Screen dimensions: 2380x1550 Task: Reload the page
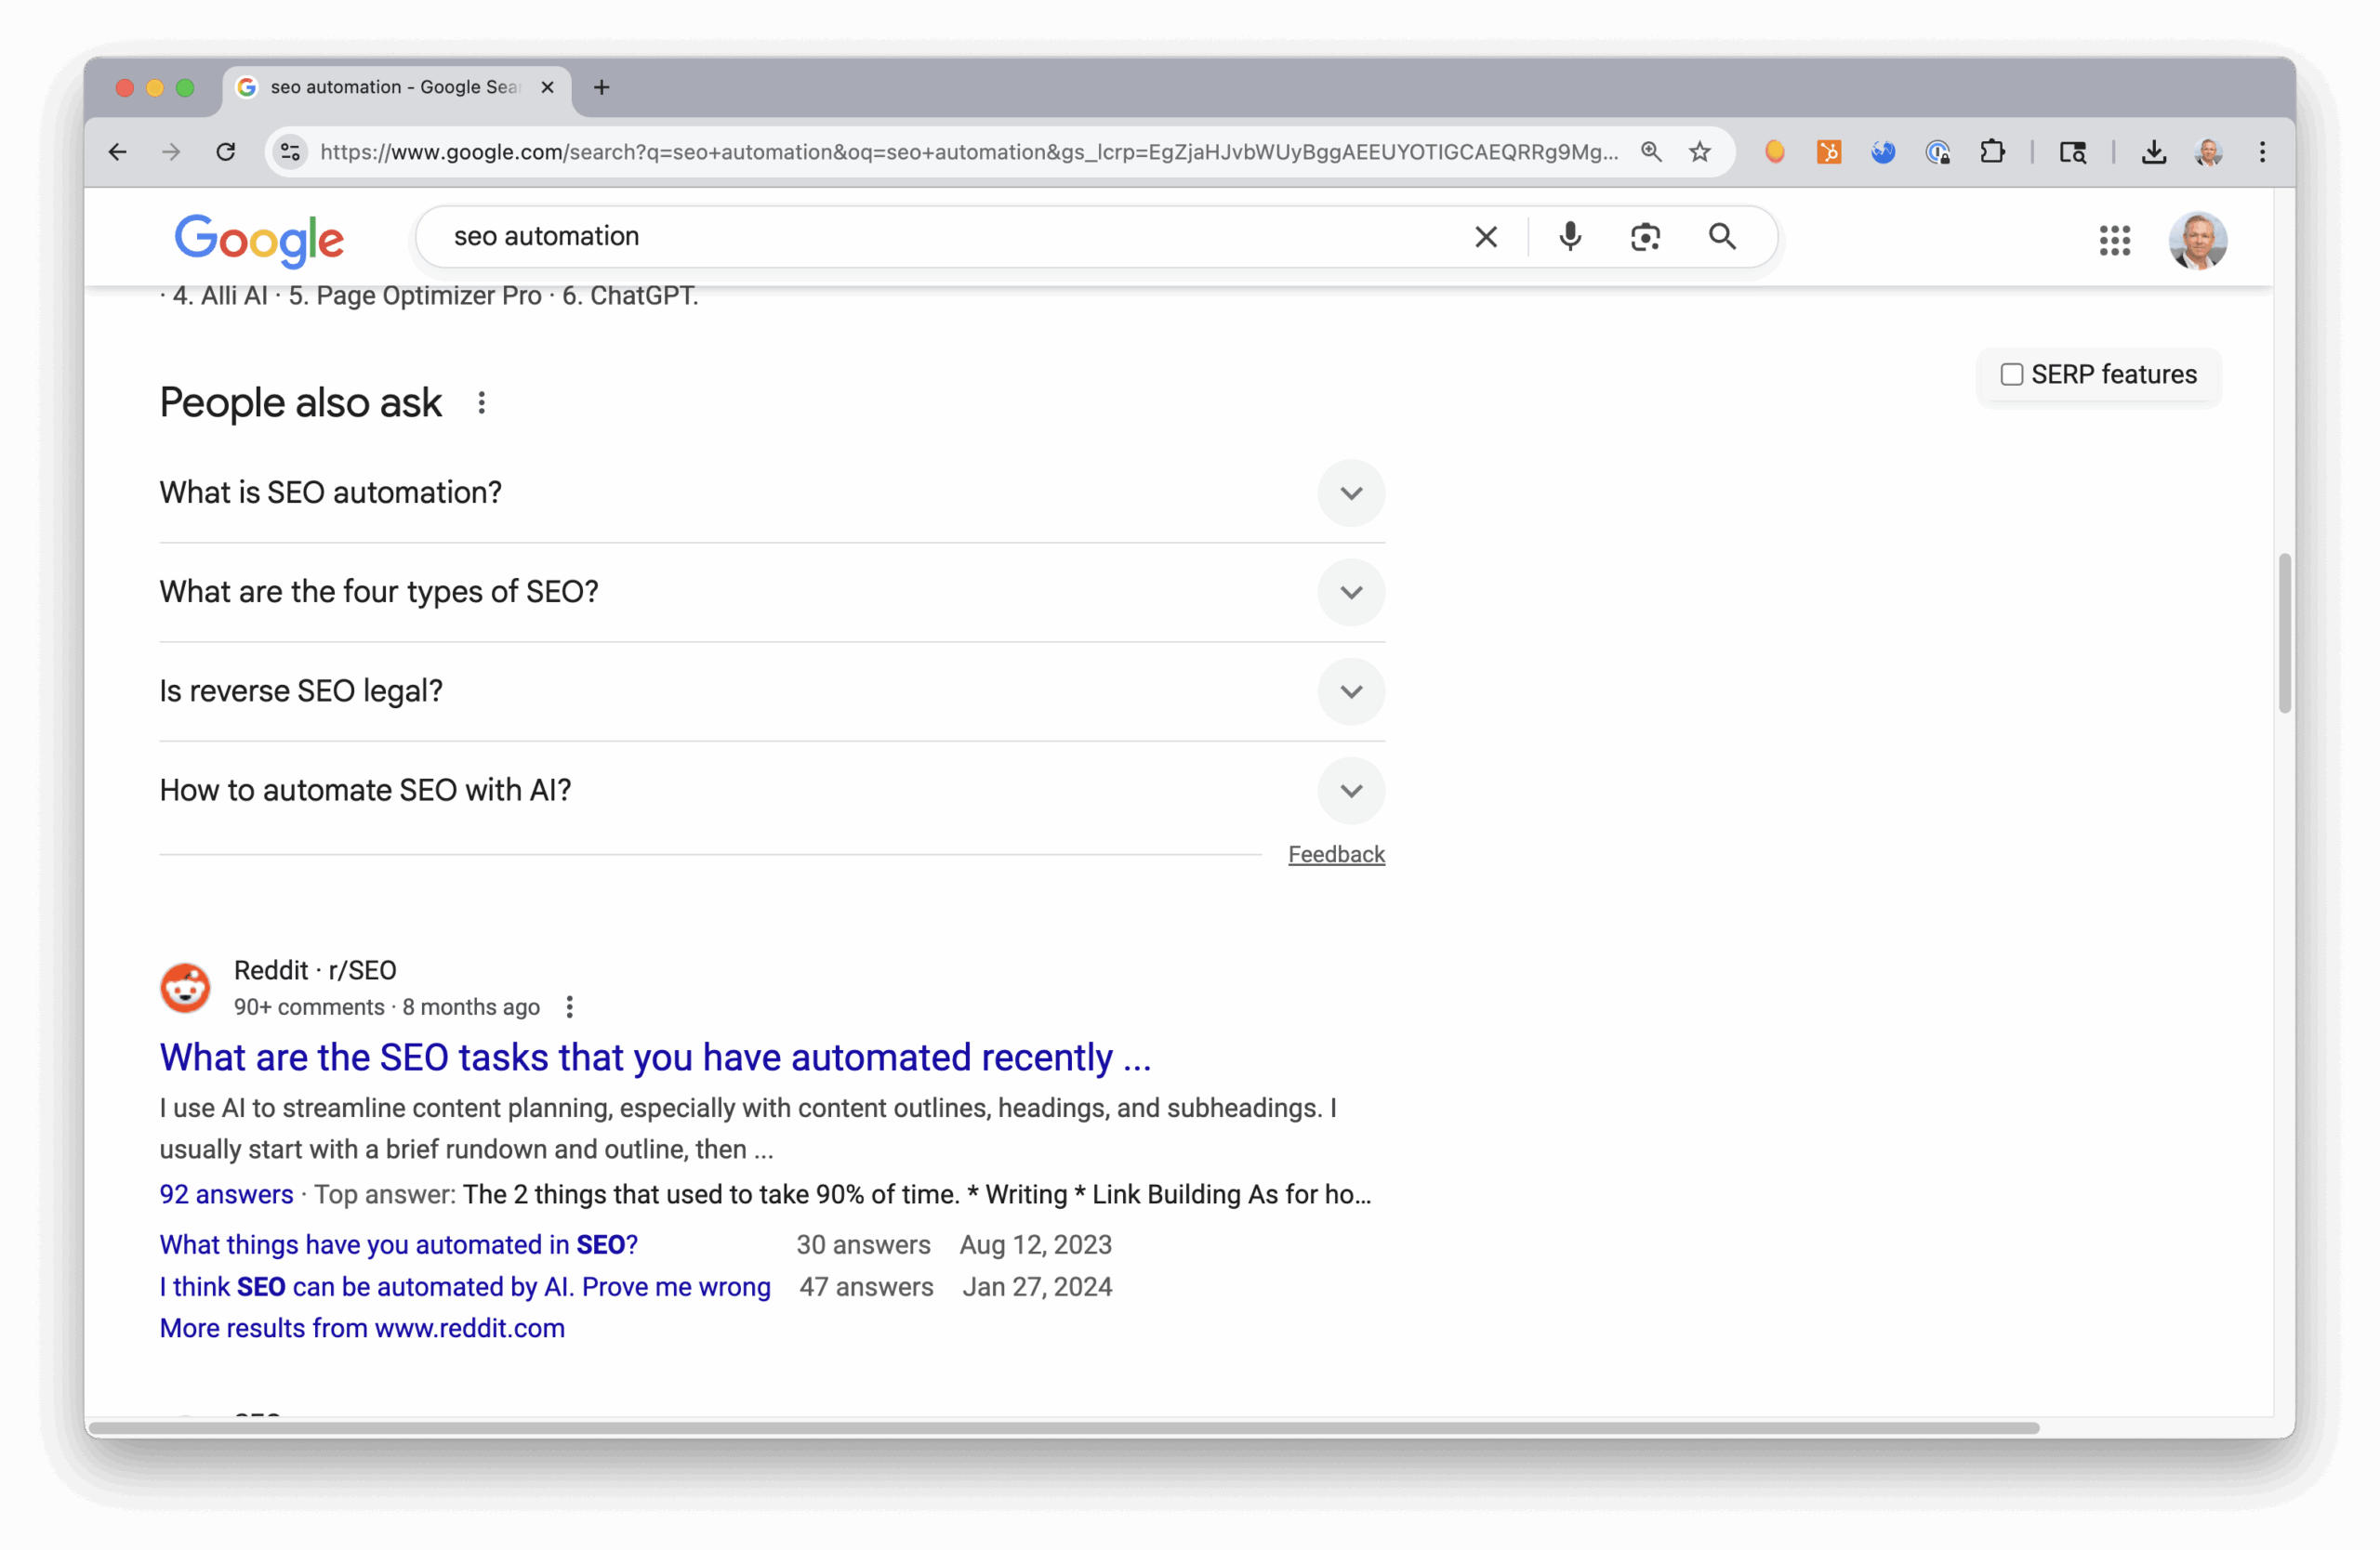click(x=226, y=151)
